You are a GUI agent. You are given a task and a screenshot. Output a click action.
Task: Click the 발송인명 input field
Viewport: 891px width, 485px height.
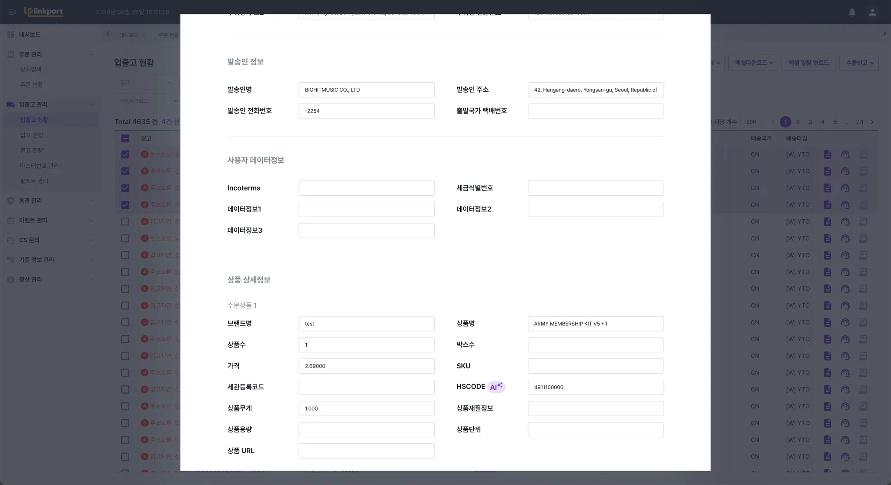point(366,90)
